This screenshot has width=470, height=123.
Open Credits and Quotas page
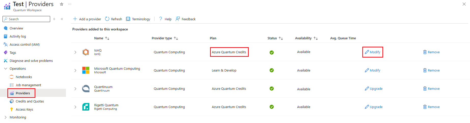pyautogui.click(x=30, y=101)
